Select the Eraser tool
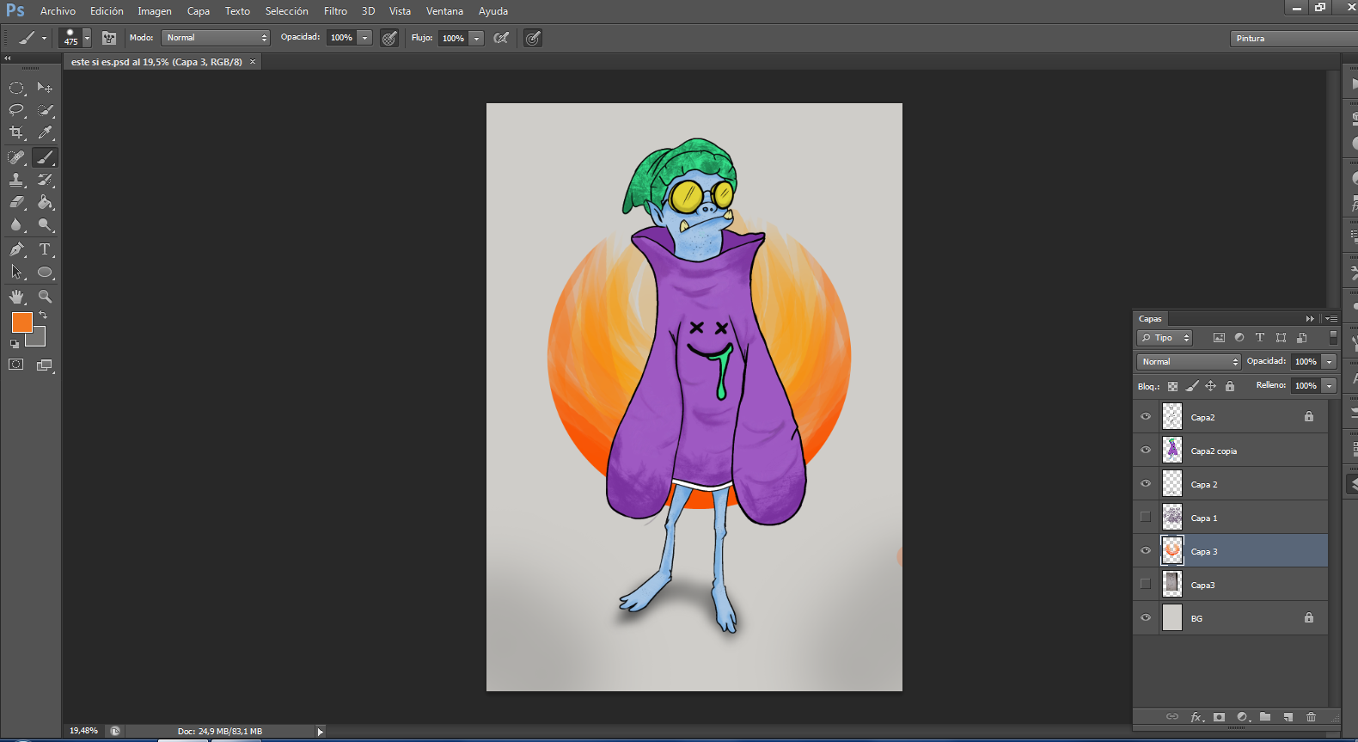This screenshot has height=742, width=1358. 16,202
